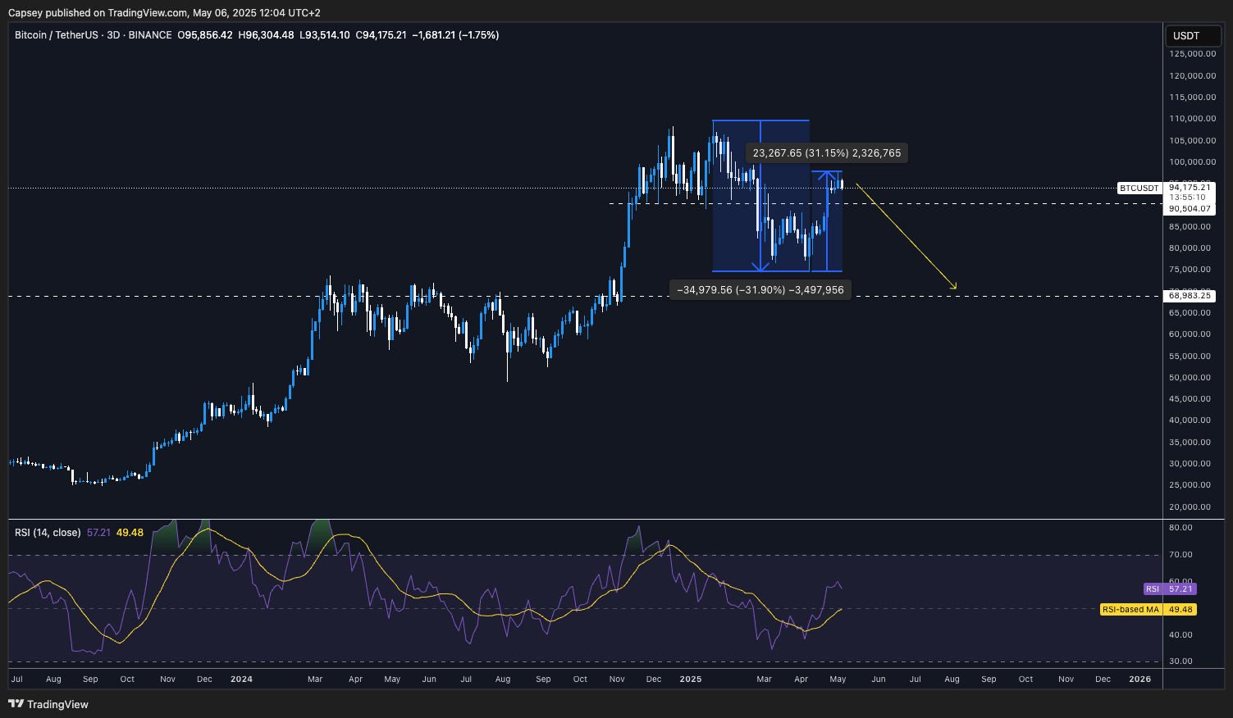Click the 100,000.00 level on price scale
This screenshot has height=718, width=1233.
[1192, 161]
